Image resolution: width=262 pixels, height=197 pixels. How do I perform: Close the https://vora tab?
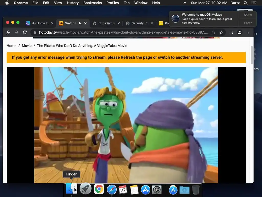pos(119,23)
